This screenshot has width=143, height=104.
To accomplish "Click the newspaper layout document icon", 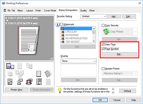I will (x=10, y=82).
